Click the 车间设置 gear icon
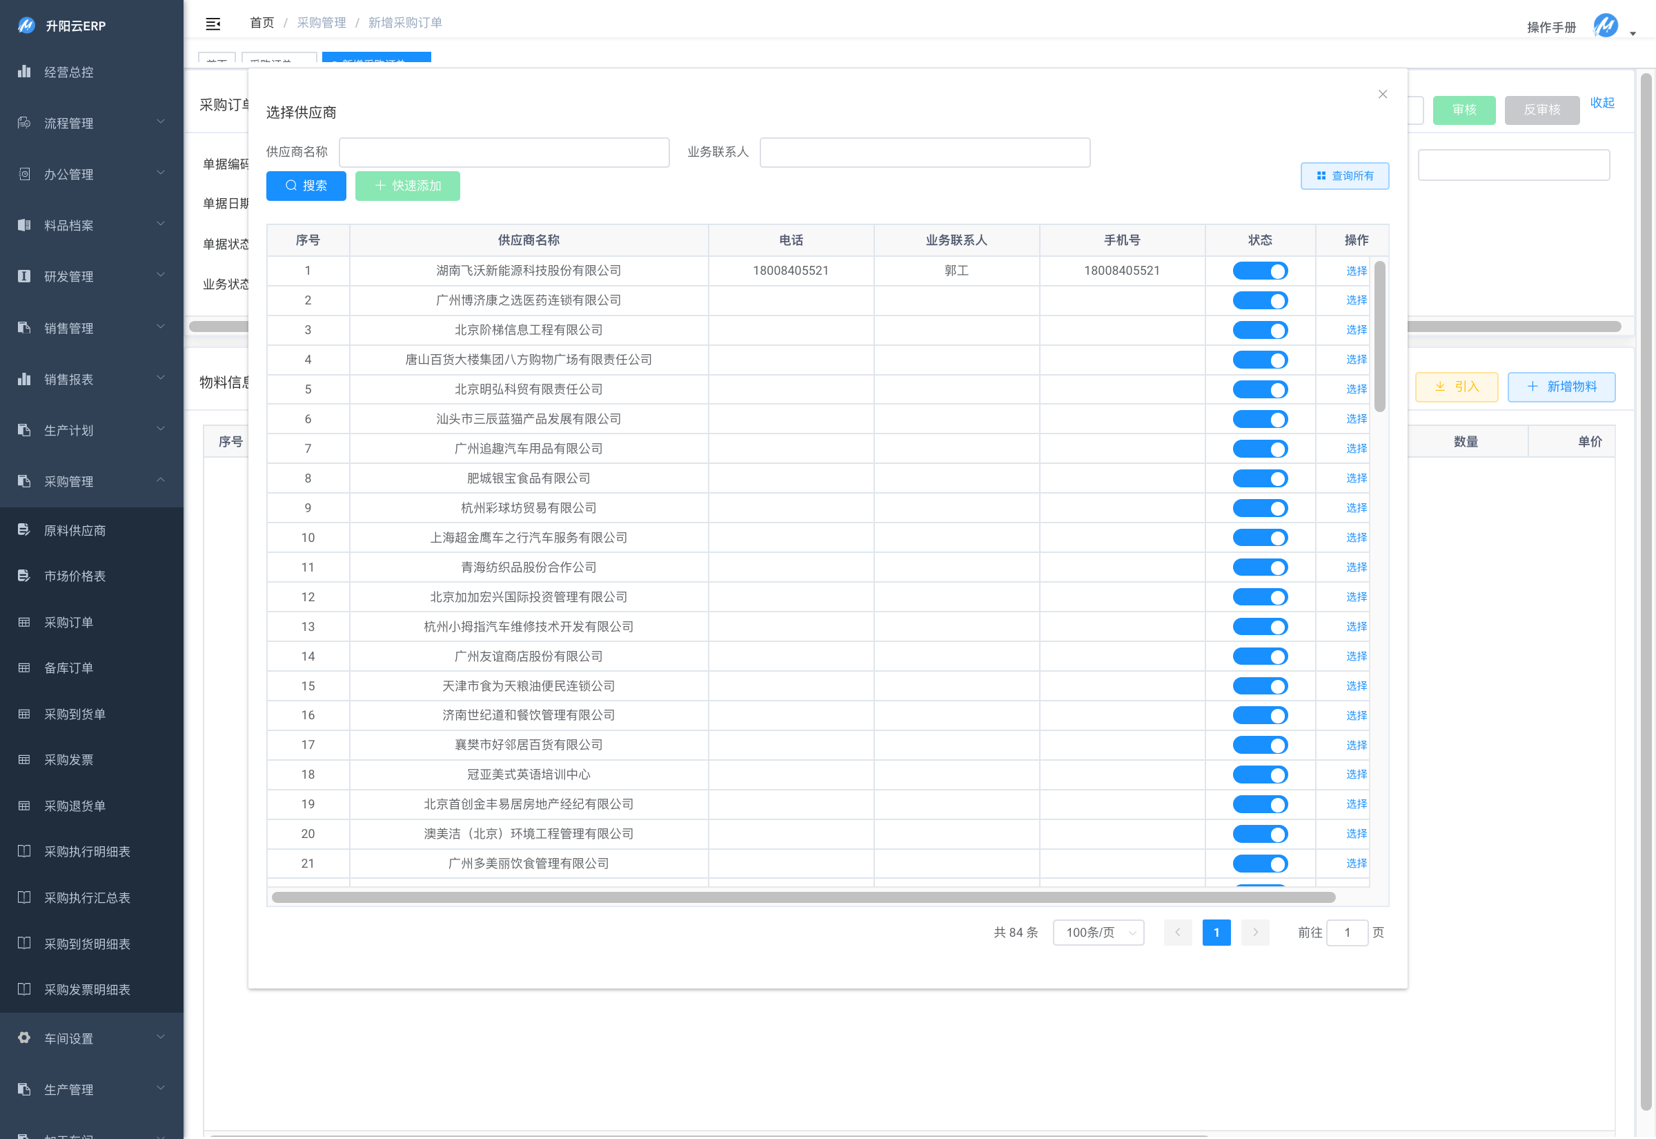This screenshot has width=1656, height=1139. point(24,1038)
